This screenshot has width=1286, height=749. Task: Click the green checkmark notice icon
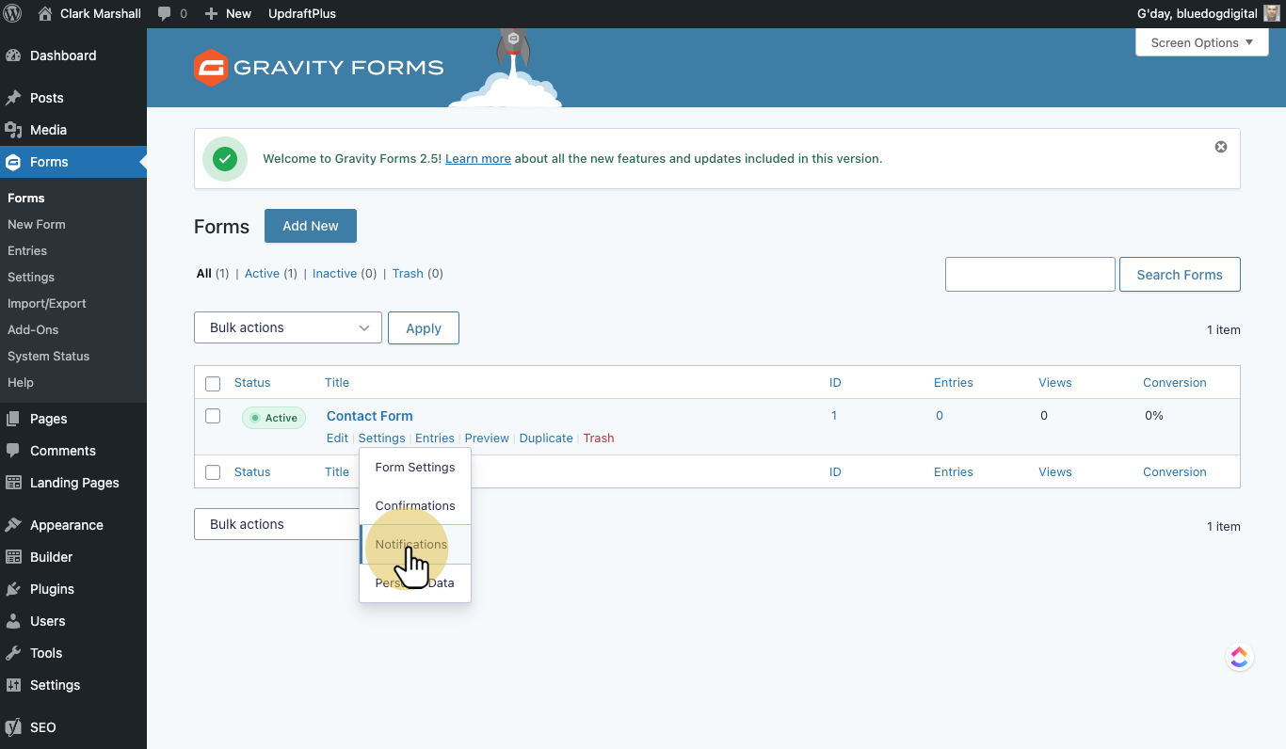(225, 159)
